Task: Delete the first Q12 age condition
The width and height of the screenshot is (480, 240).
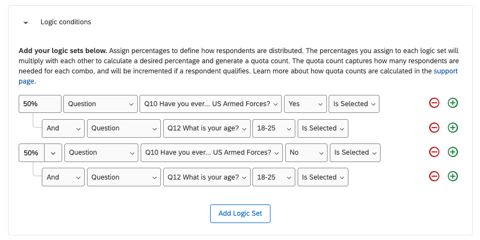Action: coord(434,128)
